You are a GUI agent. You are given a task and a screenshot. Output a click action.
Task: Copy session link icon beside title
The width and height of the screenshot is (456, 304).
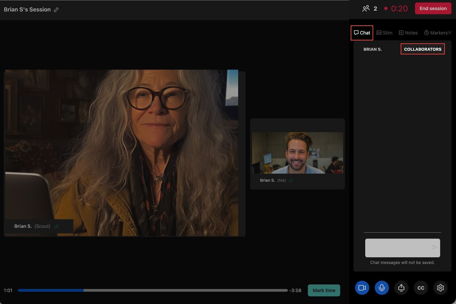pyautogui.click(x=56, y=10)
